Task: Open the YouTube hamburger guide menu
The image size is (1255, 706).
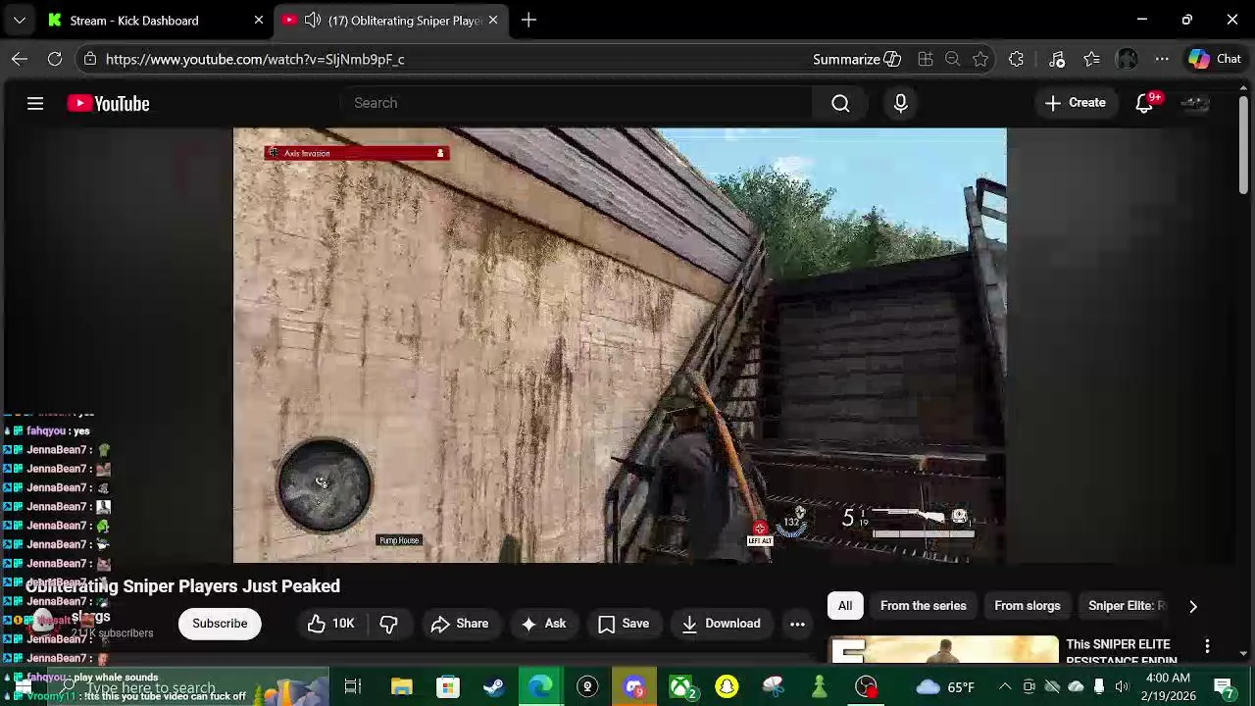Action: [x=35, y=103]
